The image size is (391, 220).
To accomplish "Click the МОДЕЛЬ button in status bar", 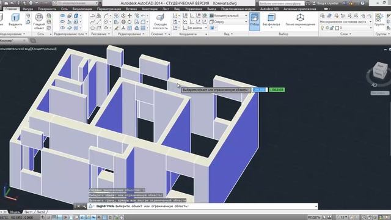I will [313, 218].
